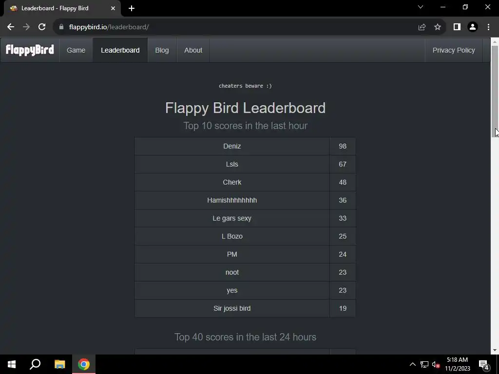This screenshot has height=374, width=499.
Task: Bookmark this page with the star icon
Action: coord(438,27)
